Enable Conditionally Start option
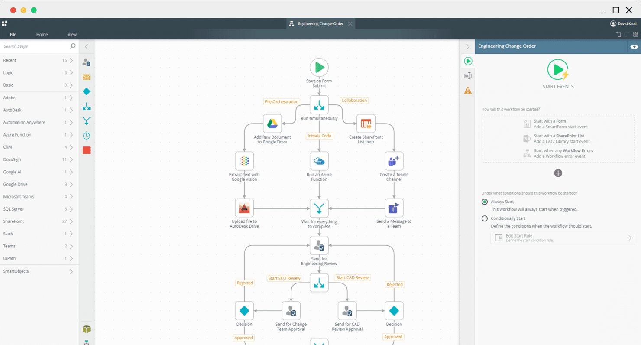The height and width of the screenshot is (345, 641). (484, 218)
